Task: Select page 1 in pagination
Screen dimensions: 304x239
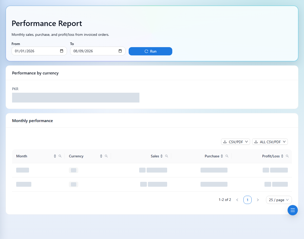Action: 248,200
